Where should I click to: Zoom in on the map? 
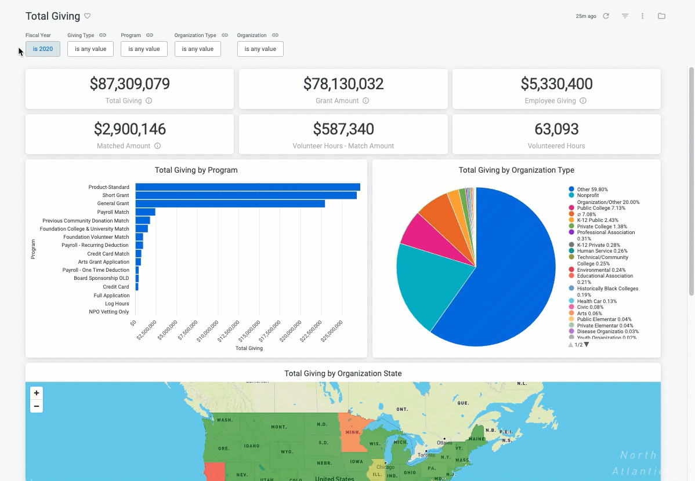[x=37, y=393]
